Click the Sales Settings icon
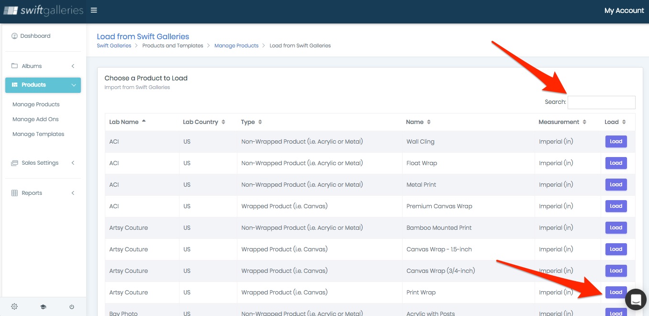 [14, 163]
